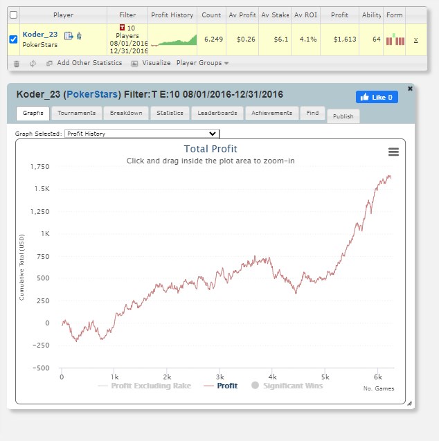
Task: Click the Visualize picture icon
Action: pos(135,64)
